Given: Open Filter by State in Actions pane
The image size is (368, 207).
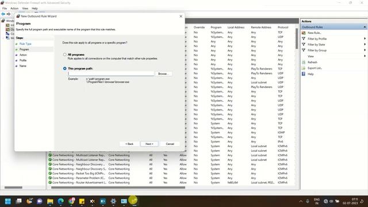Looking at the screenshot, I should click(316, 45).
